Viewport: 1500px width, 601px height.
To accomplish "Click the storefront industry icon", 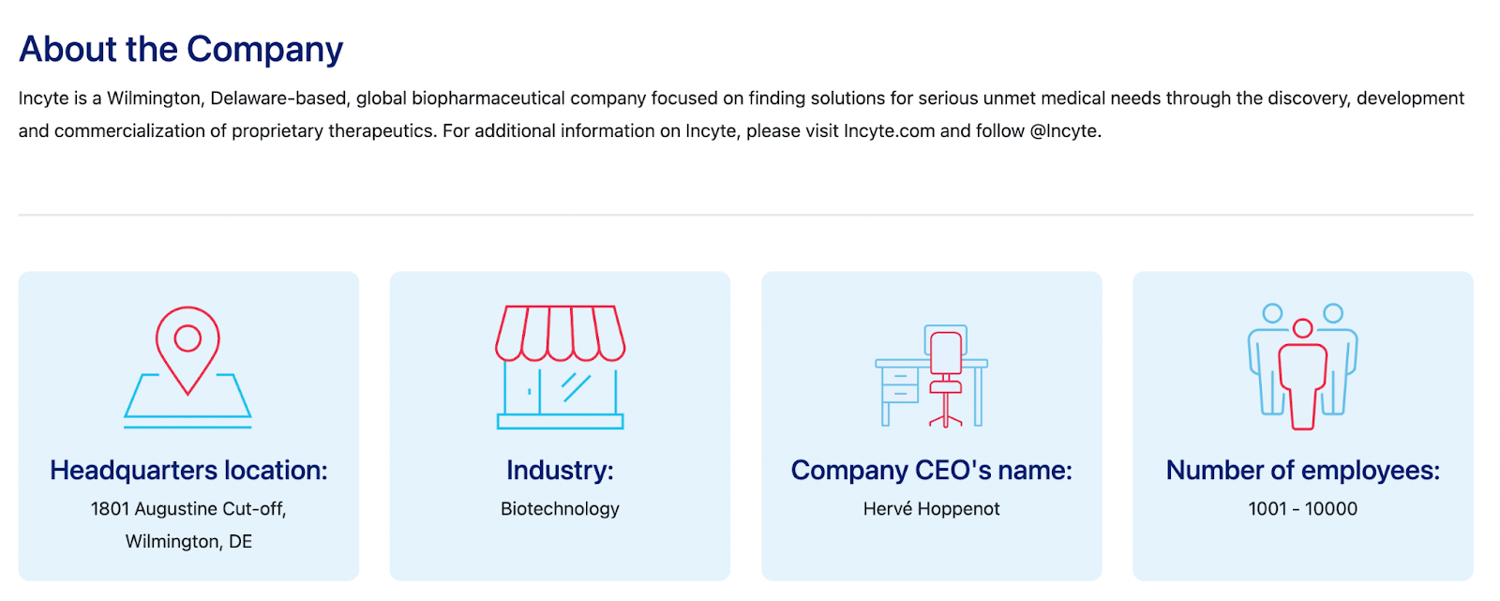I will point(560,368).
